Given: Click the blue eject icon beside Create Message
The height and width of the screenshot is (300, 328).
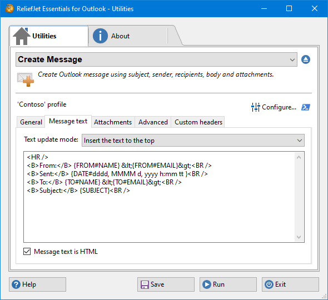Looking at the screenshot, I should click(306, 59).
